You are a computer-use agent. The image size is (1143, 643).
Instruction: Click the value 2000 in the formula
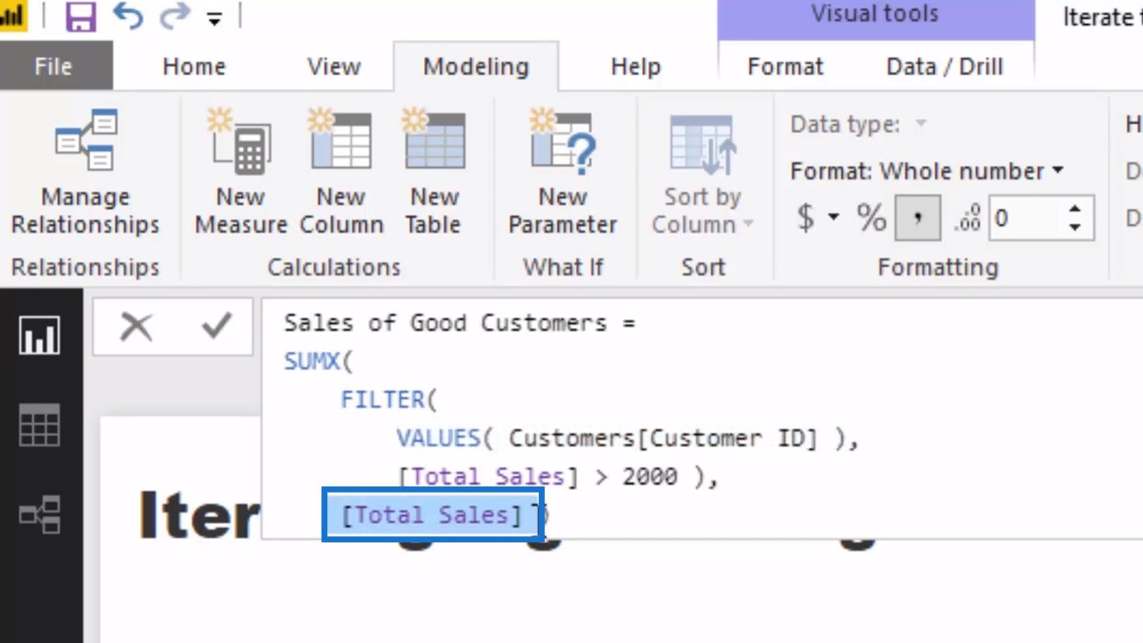coord(650,476)
